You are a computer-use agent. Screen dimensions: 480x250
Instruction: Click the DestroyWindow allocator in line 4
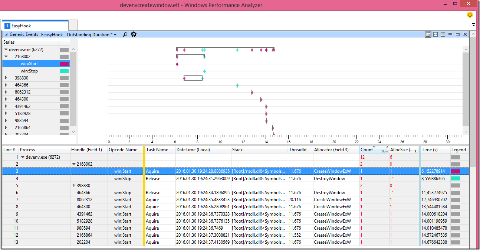point(329,179)
